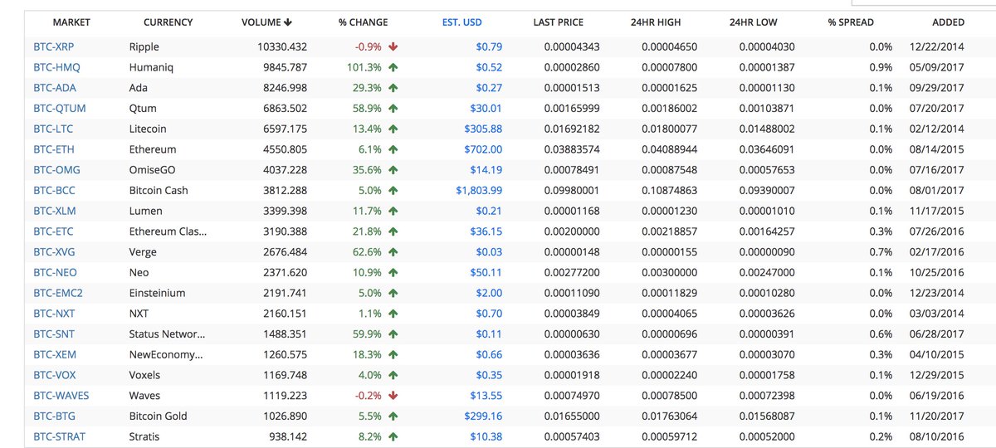Click the green up arrow in Stratis row
The width and height of the screenshot is (996, 448).
393,436
